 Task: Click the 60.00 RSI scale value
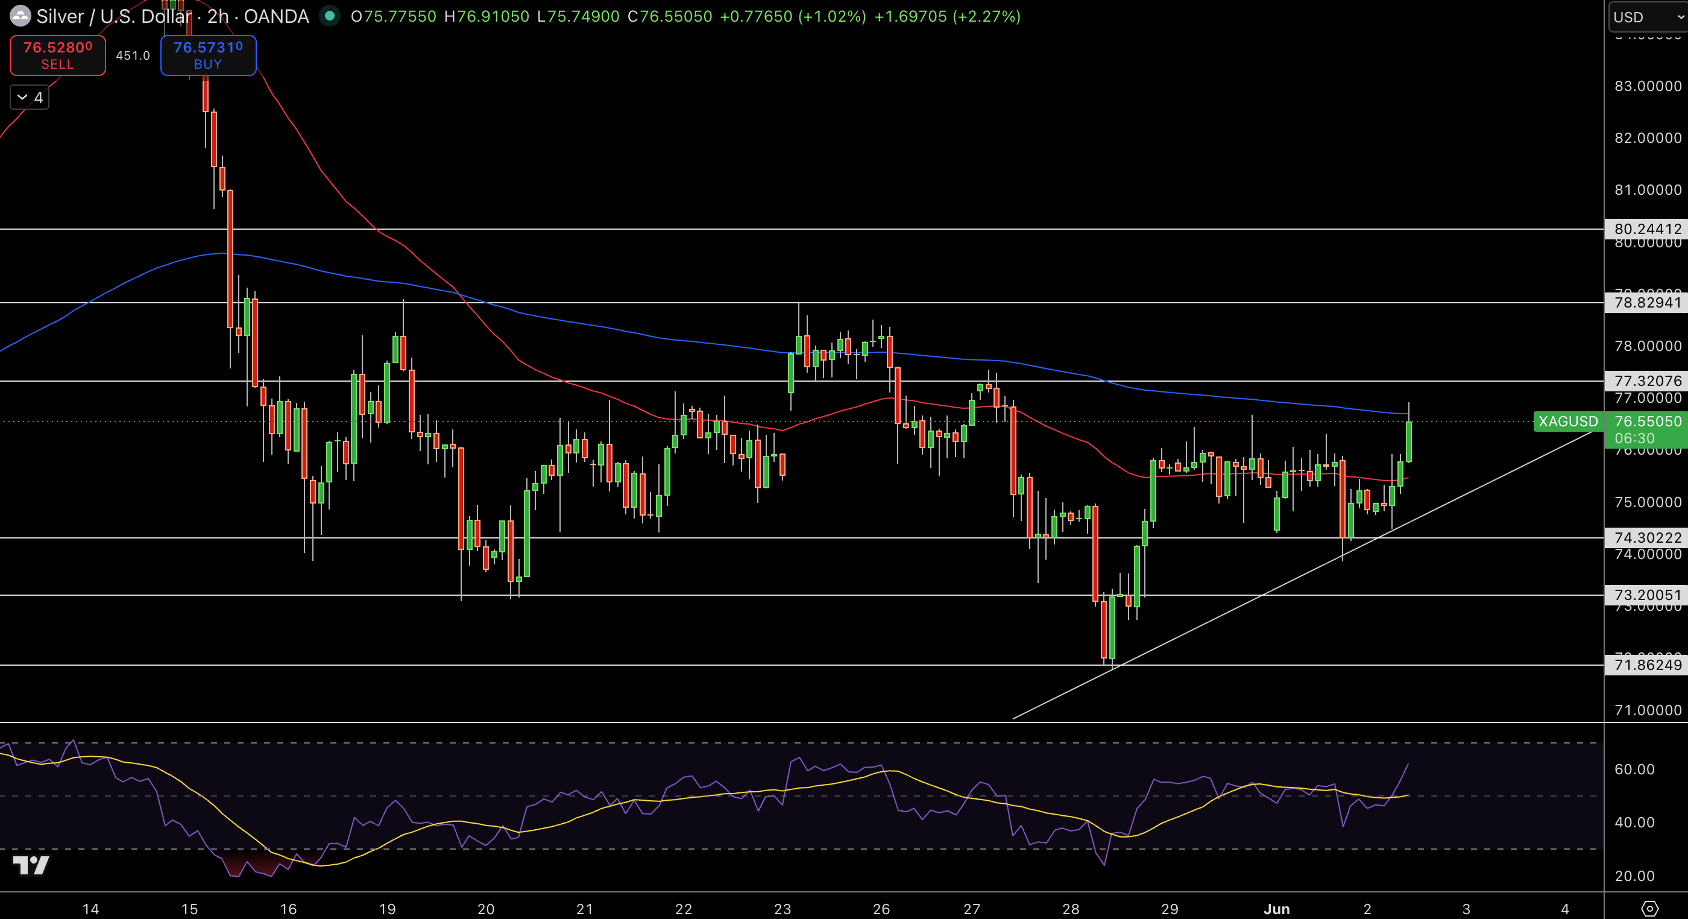[x=1634, y=769]
